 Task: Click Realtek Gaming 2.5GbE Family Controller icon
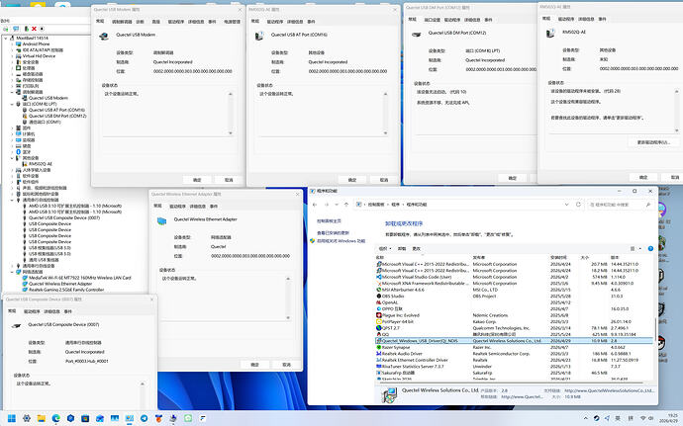pos(25,290)
